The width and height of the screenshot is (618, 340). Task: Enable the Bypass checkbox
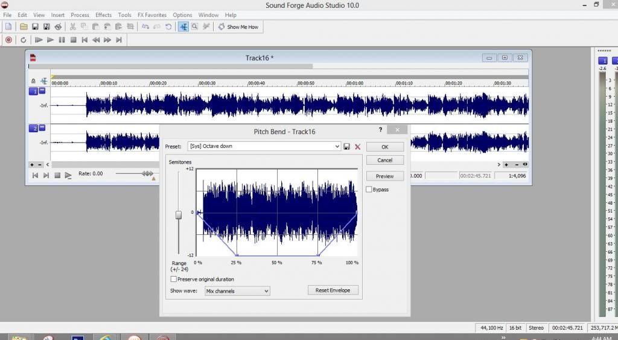369,190
